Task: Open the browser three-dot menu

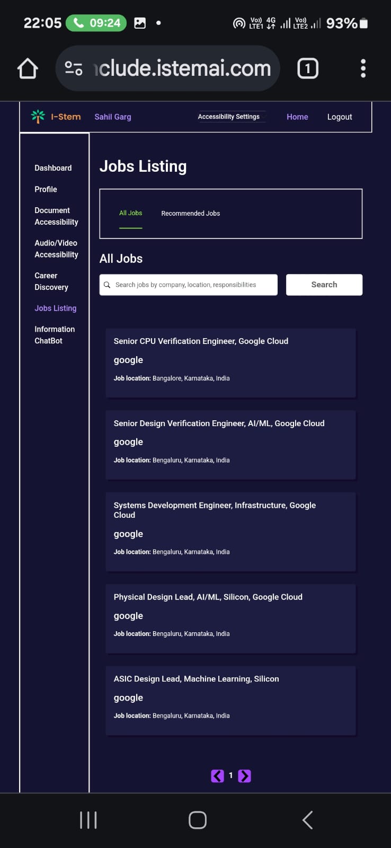Action: point(363,68)
